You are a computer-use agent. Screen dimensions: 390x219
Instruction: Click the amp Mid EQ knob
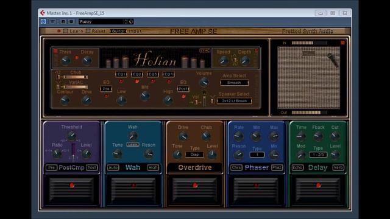[145, 96]
